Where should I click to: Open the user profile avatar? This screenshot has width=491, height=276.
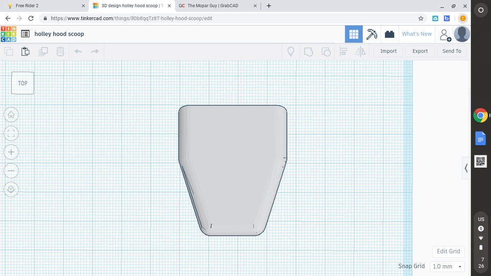[x=462, y=34]
